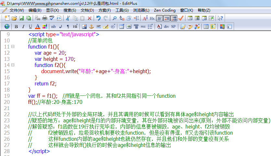Open the 文件(W) menu
Viewport: 271px width, 156px height.
click(17, 10)
